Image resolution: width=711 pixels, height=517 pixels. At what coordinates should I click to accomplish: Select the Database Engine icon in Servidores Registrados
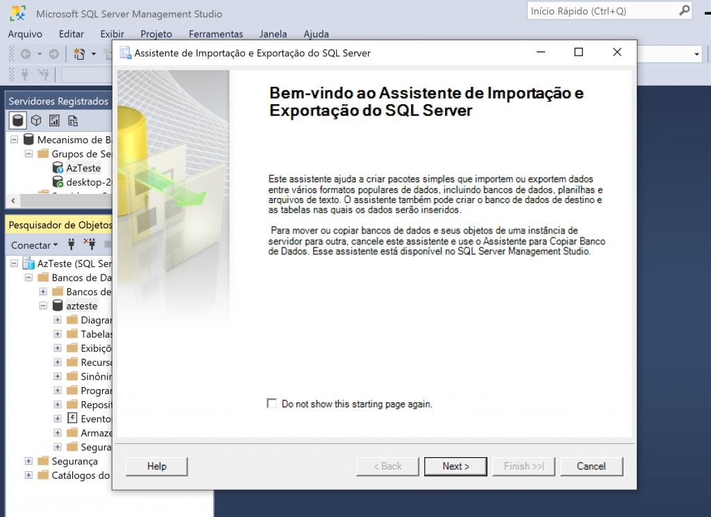(x=17, y=120)
